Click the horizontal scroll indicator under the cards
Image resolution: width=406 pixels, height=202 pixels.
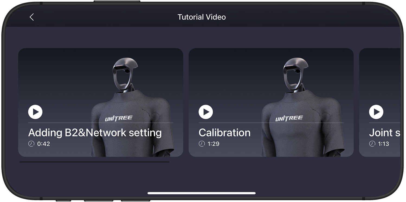click(x=94, y=162)
